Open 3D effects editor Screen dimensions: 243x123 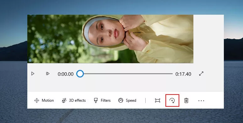point(73,100)
